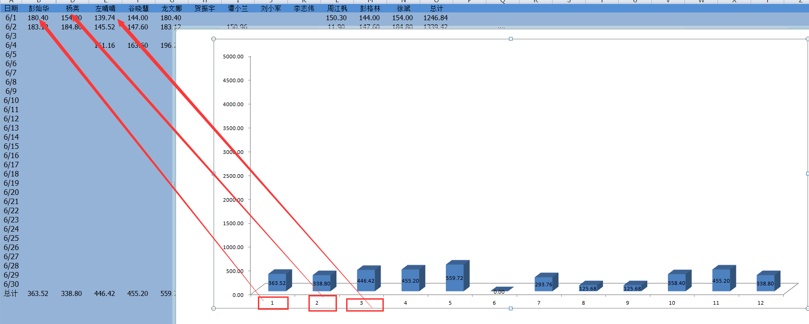Select the 周江枫 name header cell
This screenshot has width=809, height=324.
click(x=337, y=8)
